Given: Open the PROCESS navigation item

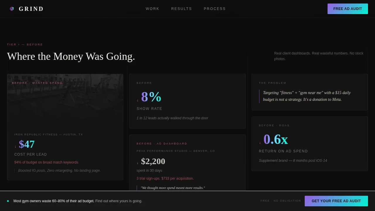Looking at the screenshot, I should (215, 9).
